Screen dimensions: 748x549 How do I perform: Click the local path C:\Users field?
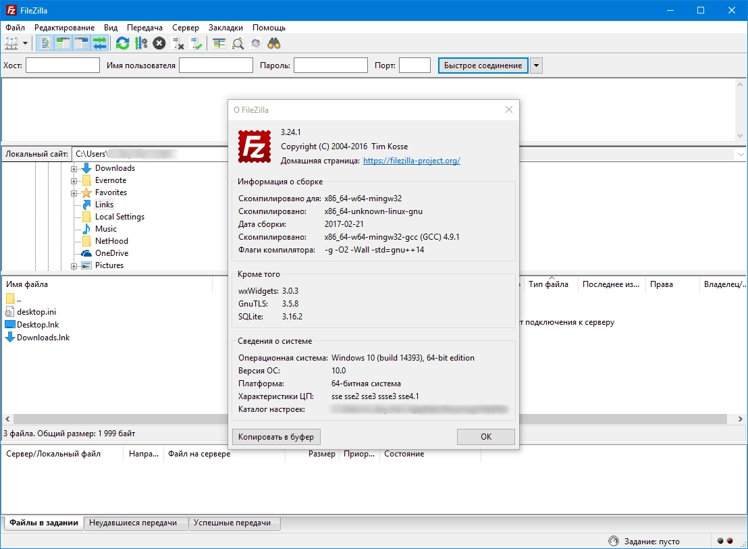(150, 154)
